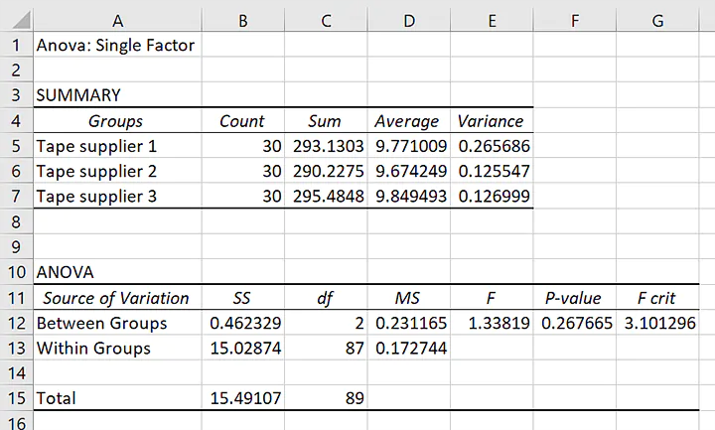Select row 5 header

coord(17,146)
